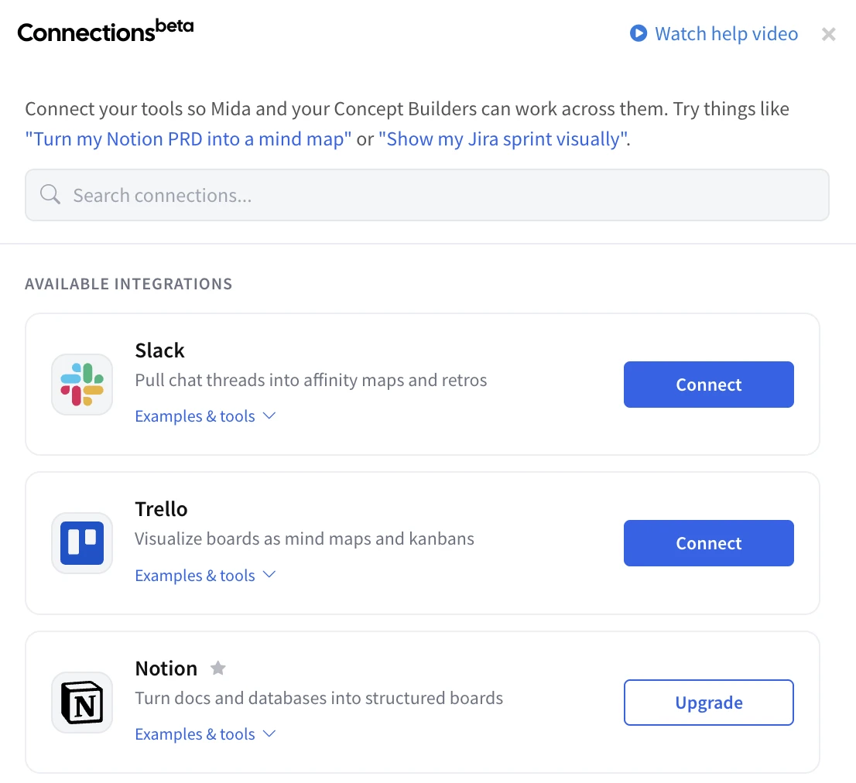Screen dimensions: 856x783
Task: Connect the Slack integration
Action: tap(709, 385)
